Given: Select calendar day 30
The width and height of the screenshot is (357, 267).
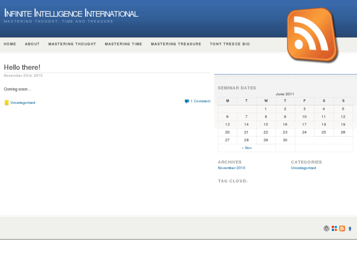Looking at the screenshot, I should click(285, 140).
